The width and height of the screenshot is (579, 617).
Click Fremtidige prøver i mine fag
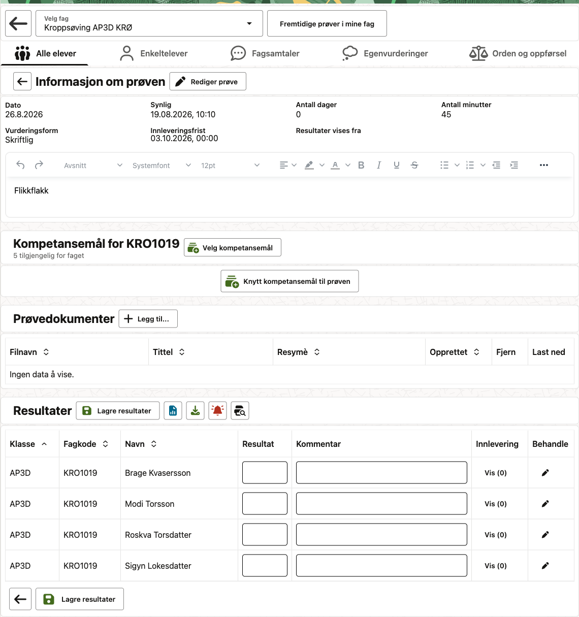327,23
